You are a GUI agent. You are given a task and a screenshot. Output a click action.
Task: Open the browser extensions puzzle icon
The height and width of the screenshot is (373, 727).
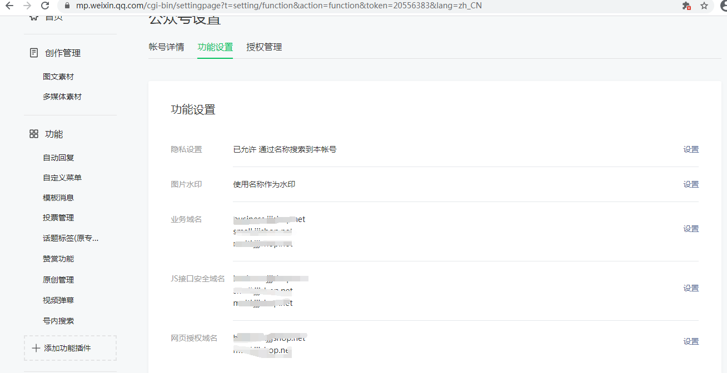click(687, 6)
